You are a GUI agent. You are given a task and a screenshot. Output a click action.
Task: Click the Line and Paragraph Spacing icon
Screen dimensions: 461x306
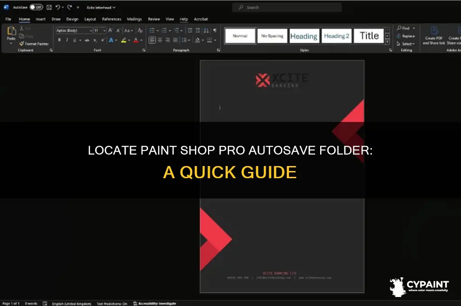coord(184,40)
